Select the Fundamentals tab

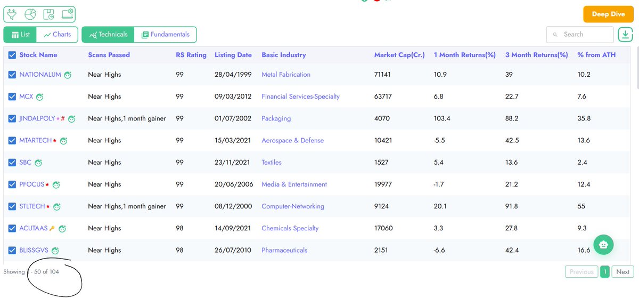[x=165, y=35]
